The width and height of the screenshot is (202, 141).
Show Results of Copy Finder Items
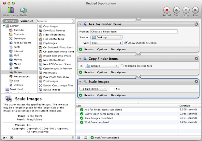[89, 72]
